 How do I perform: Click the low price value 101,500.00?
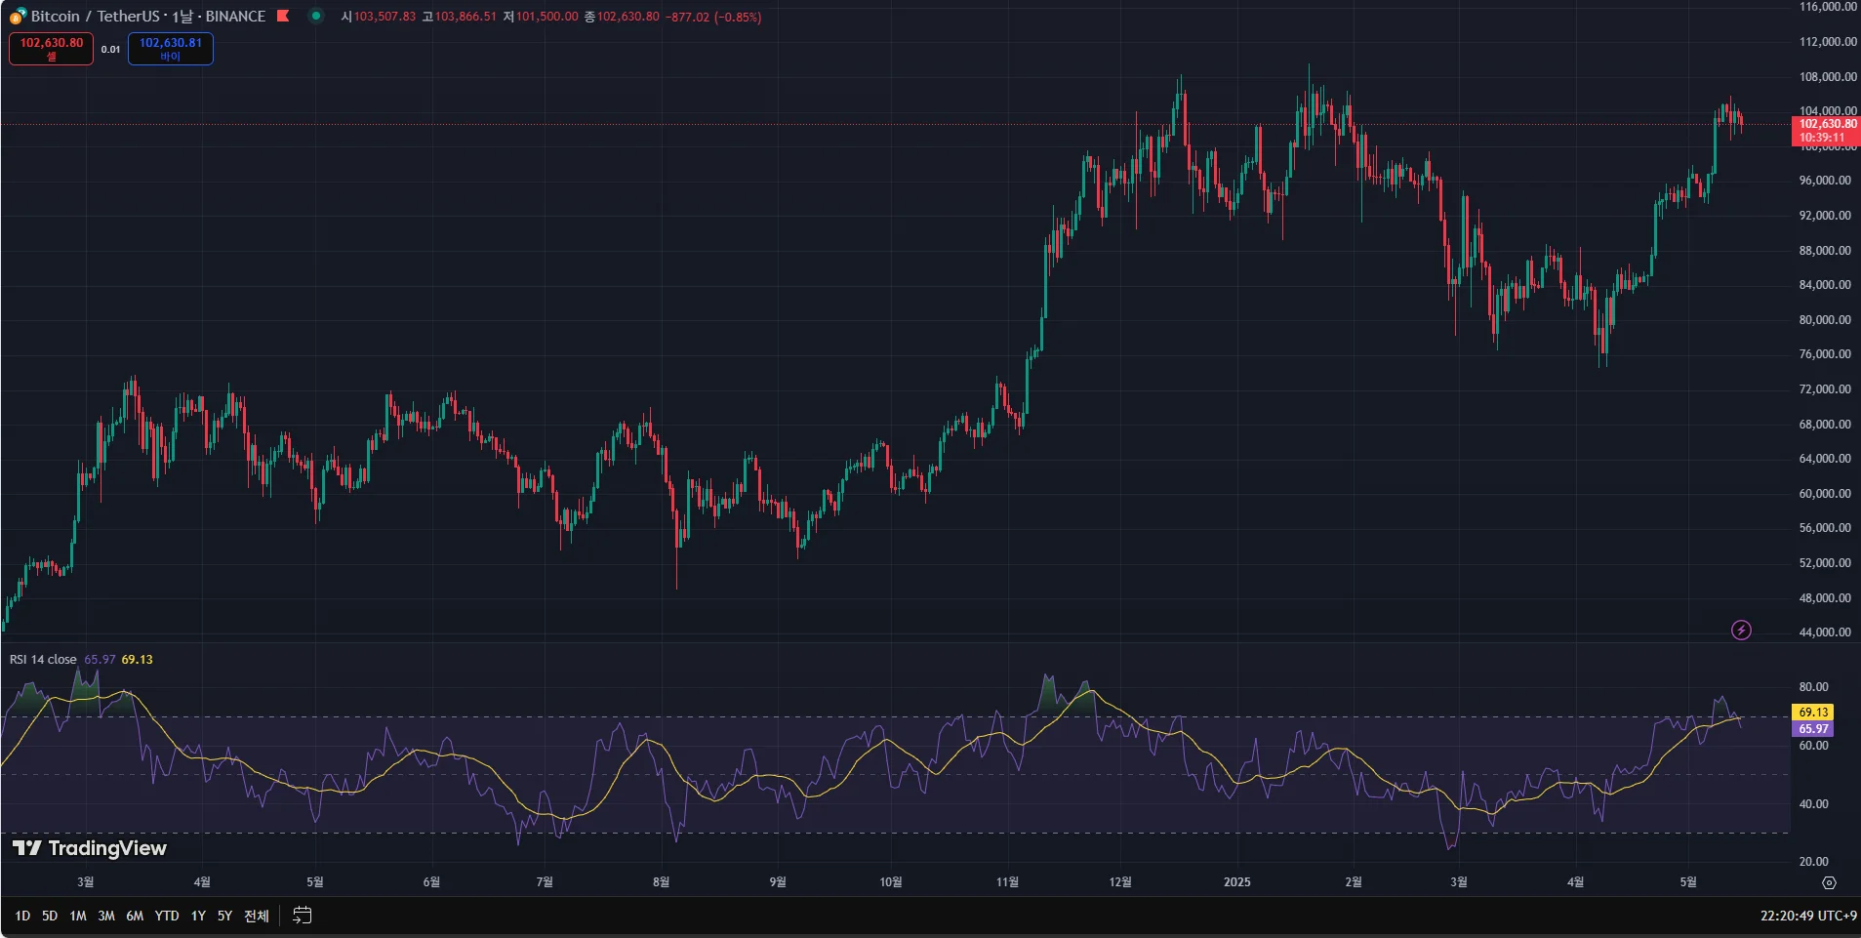coord(547,17)
